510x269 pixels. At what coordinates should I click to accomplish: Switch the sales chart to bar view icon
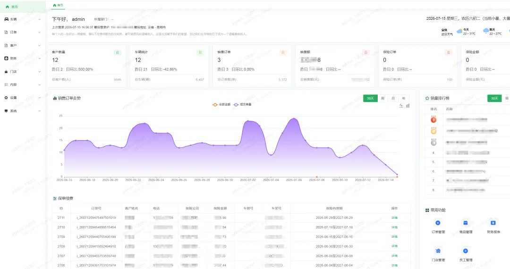408,106
